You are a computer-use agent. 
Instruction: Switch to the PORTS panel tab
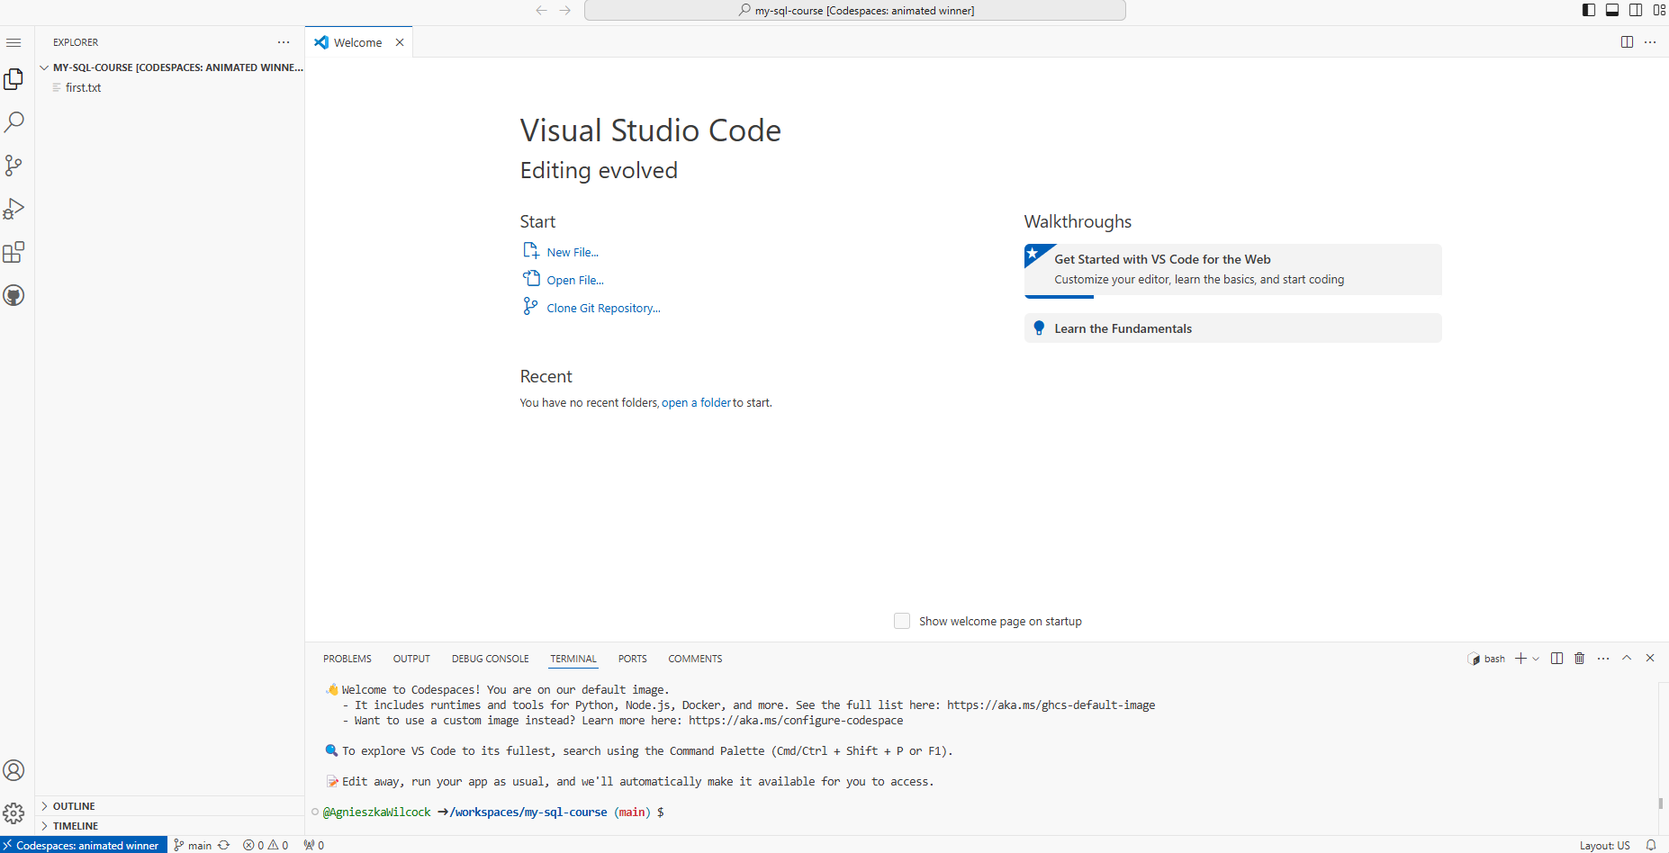coord(632,659)
